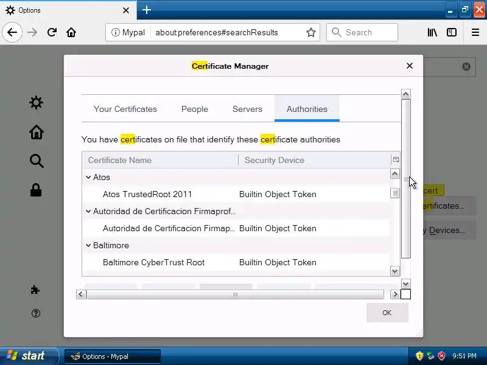
Task: Click the yellow shield tray icon
Action: pyautogui.click(x=419, y=356)
